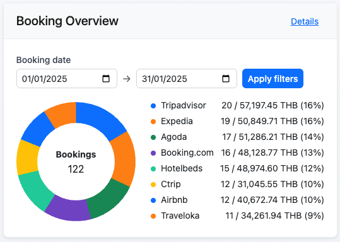This screenshot has width=340, height=242.
Task: Click the start date field 01/01/2025
Action: tap(67, 78)
